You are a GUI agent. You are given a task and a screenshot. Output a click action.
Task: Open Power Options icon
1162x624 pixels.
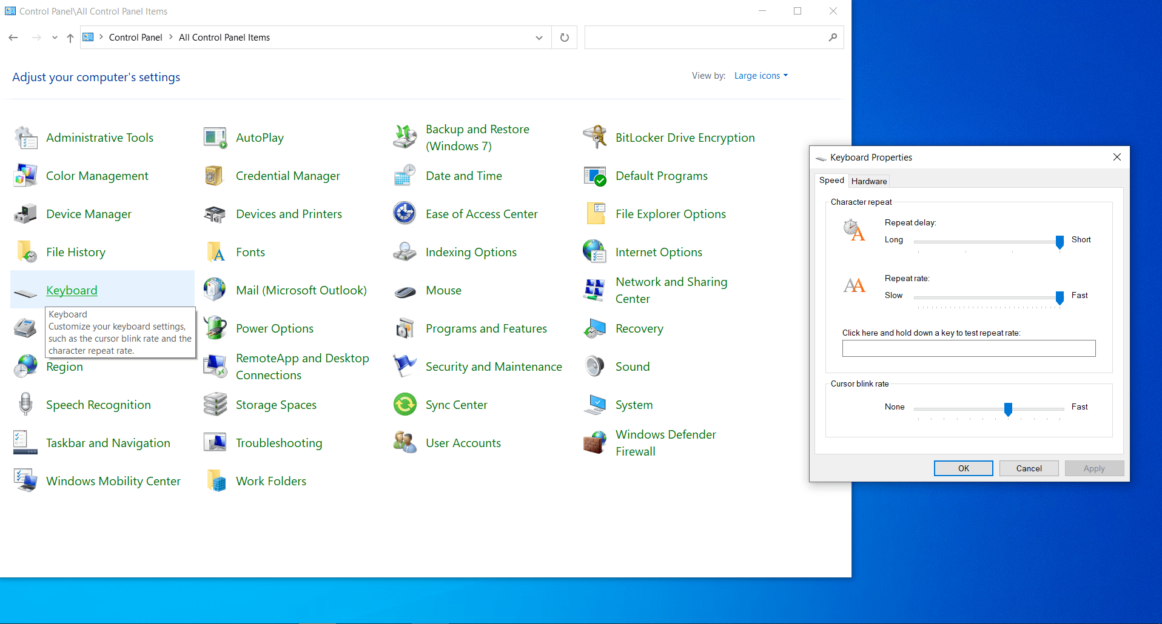coord(215,329)
